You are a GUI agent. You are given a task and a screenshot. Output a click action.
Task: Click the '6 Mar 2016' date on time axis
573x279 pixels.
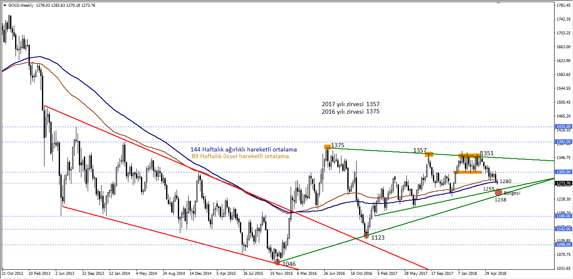pos(306,273)
